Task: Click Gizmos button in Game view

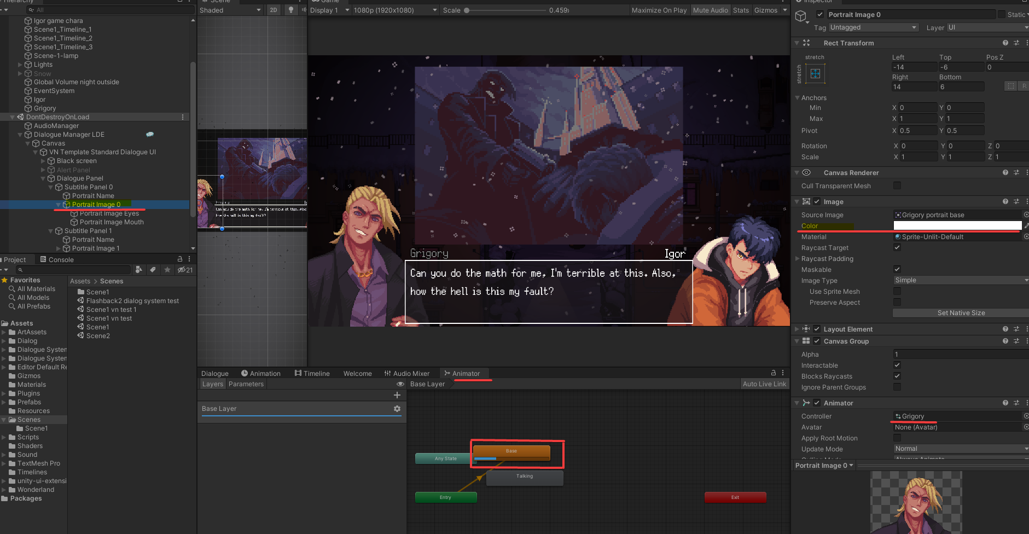Action: [766, 10]
